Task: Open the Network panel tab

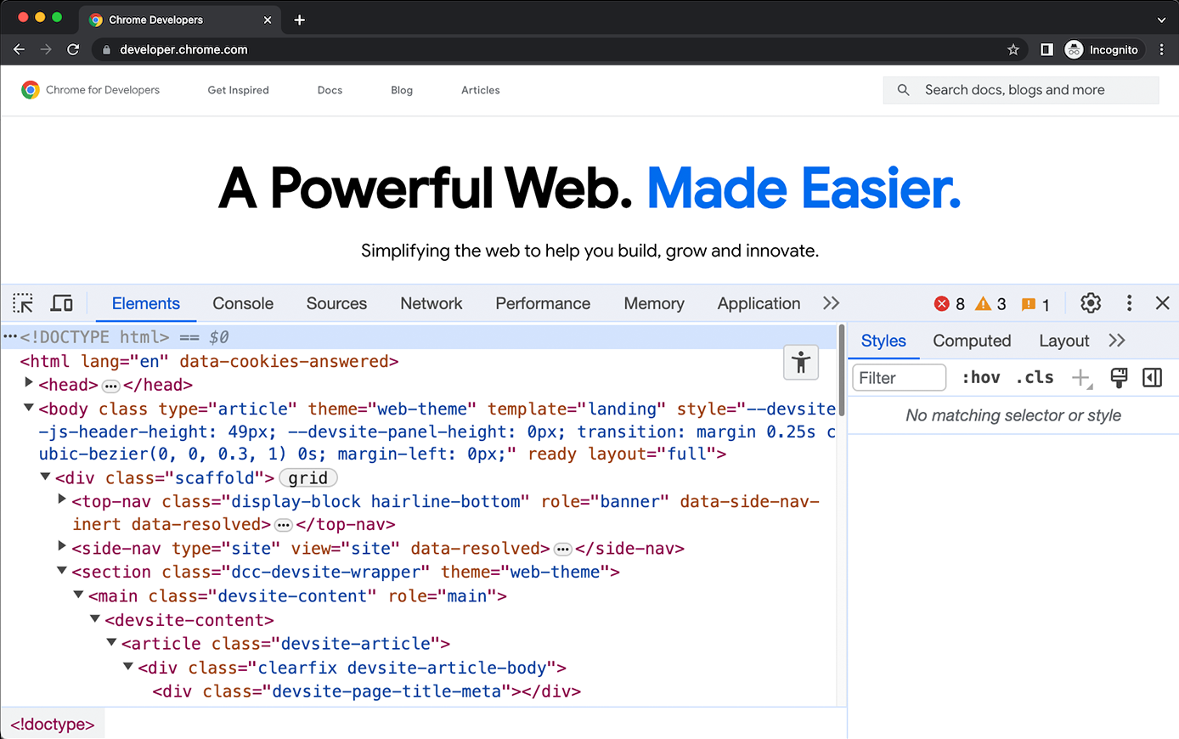Action: [432, 303]
